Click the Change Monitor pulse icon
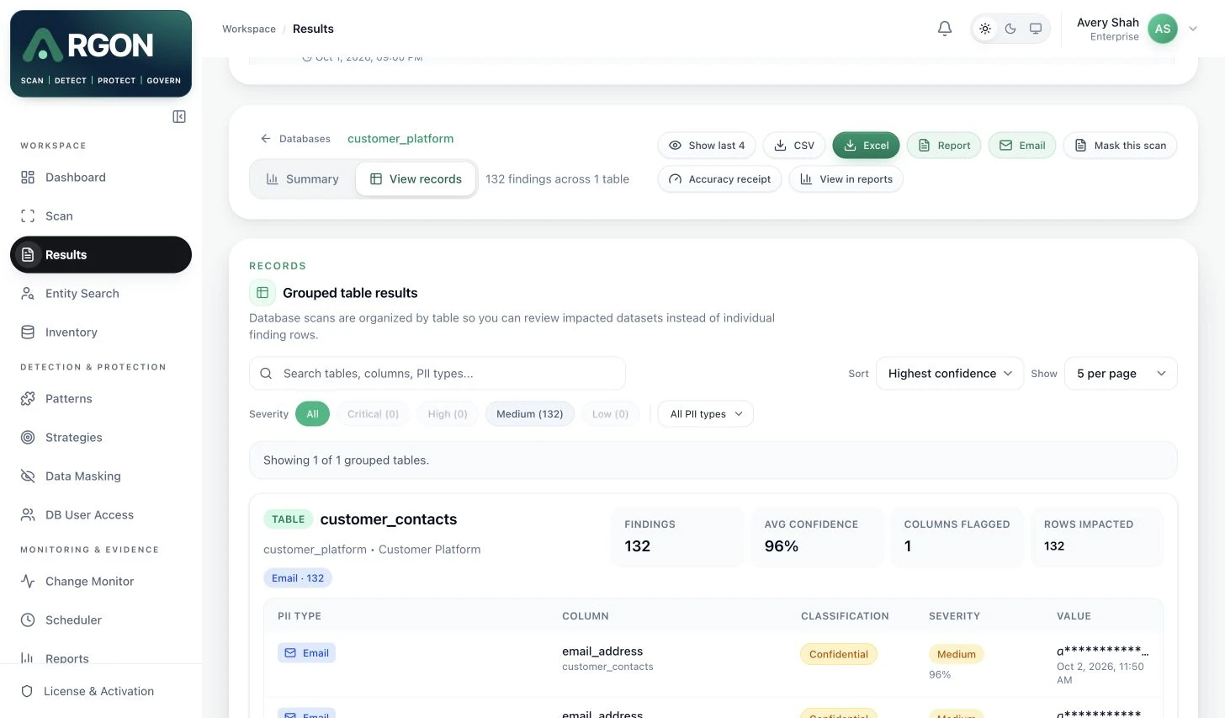1225x718 pixels. click(28, 582)
